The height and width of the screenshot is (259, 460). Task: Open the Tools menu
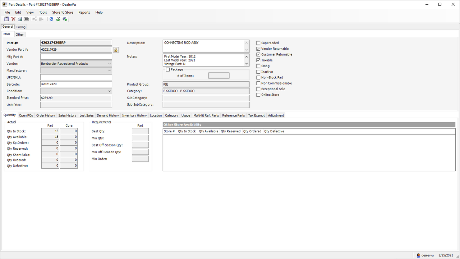click(43, 12)
